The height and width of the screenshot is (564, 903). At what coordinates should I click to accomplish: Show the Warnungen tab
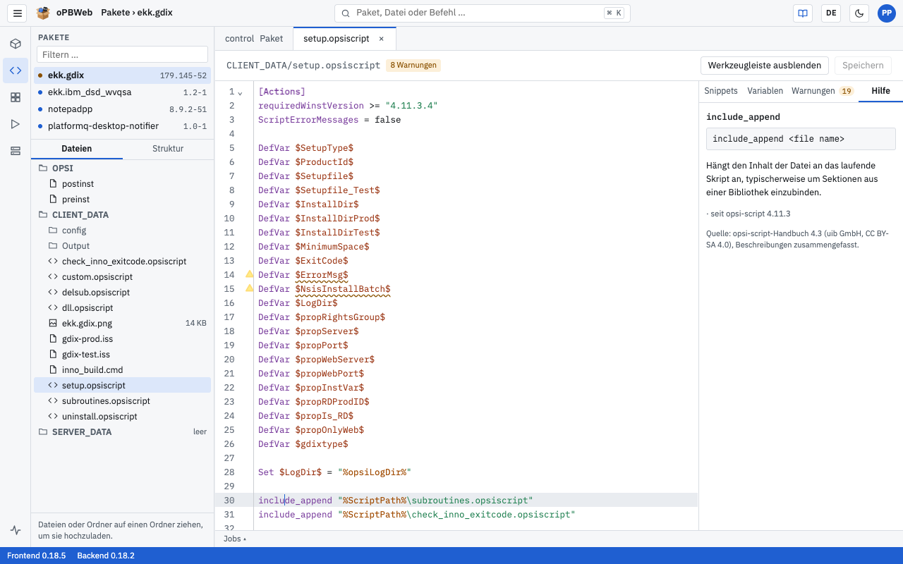(823, 91)
